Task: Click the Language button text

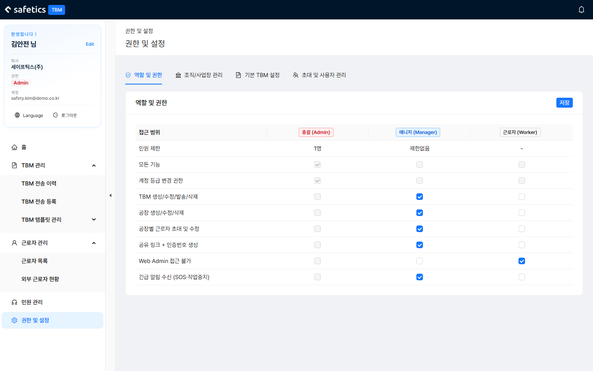Action: pyautogui.click(x=33, y=115)
